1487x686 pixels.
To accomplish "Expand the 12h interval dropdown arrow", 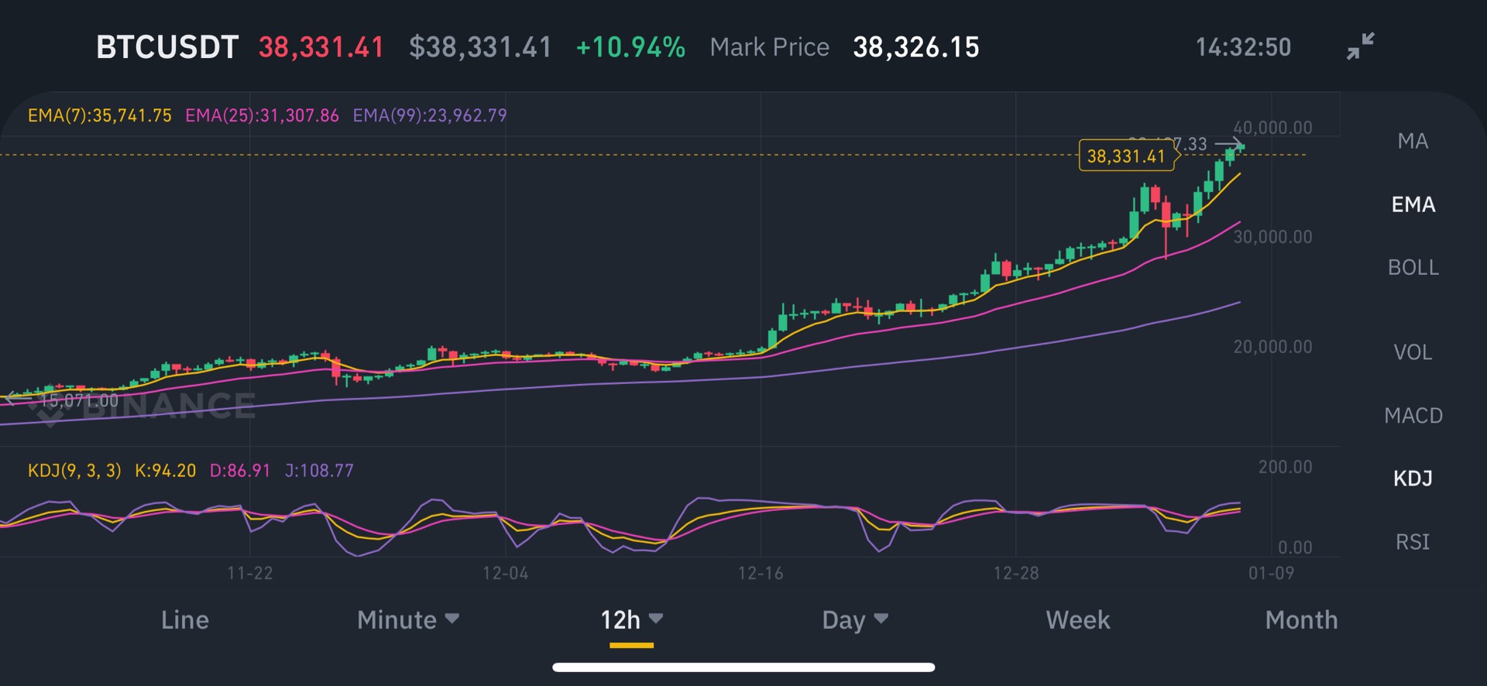I will coord(656,619).
